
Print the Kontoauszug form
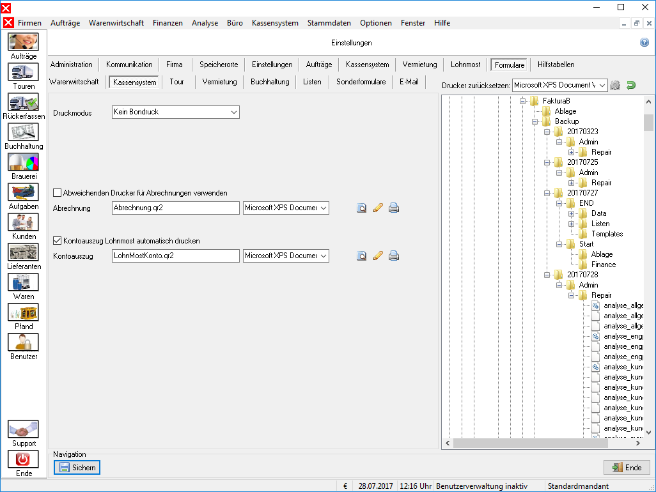394,256
